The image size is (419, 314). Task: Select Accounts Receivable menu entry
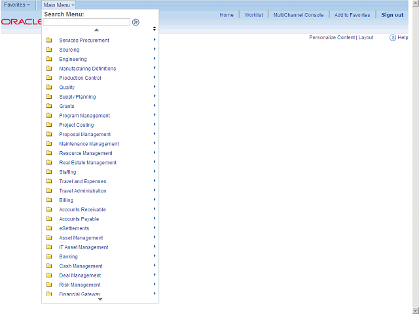click(82, 209)
